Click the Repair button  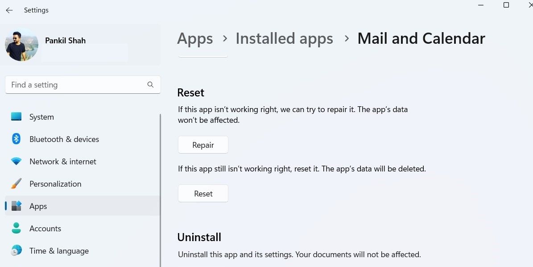click(203, 145)
